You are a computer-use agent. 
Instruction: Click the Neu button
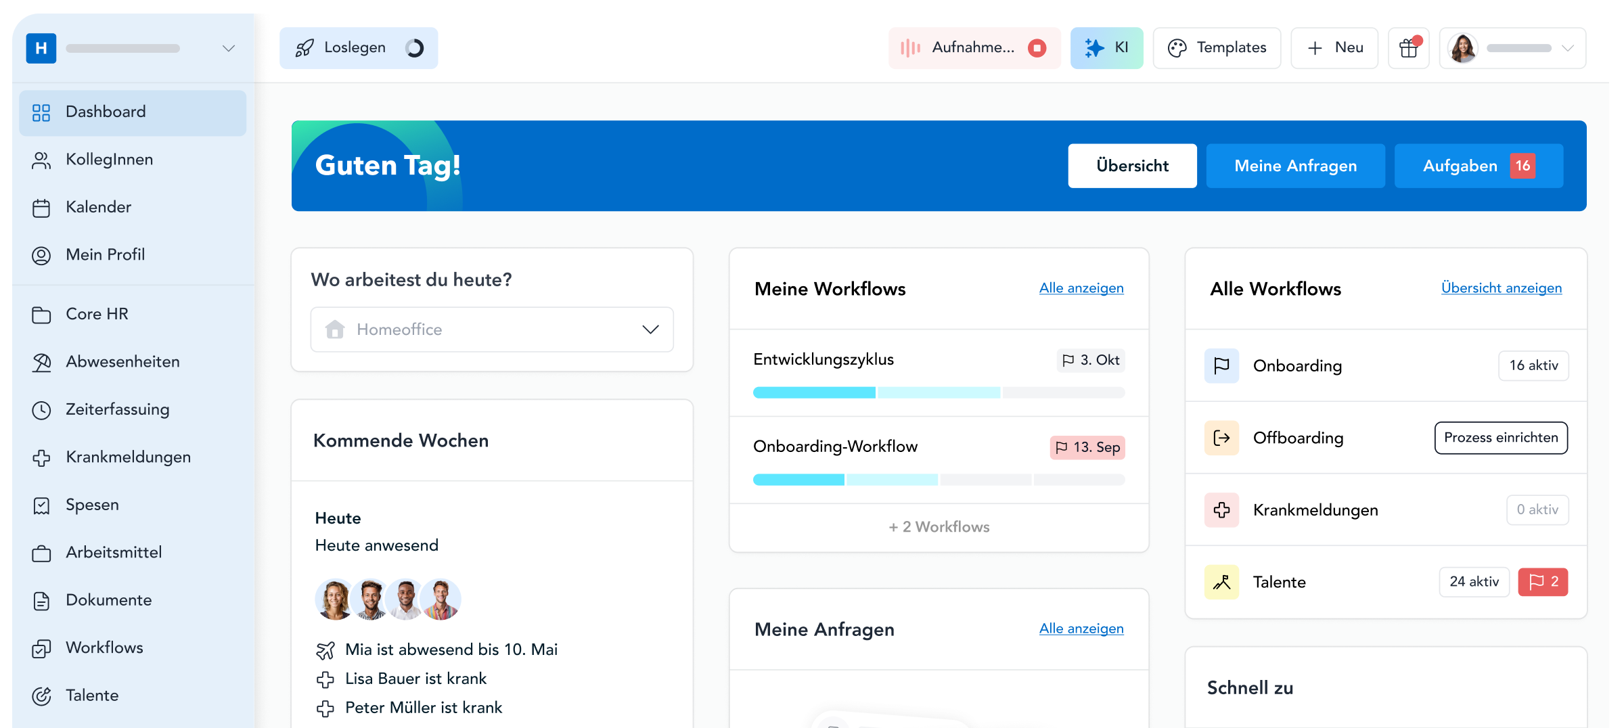coord(1334,48)
